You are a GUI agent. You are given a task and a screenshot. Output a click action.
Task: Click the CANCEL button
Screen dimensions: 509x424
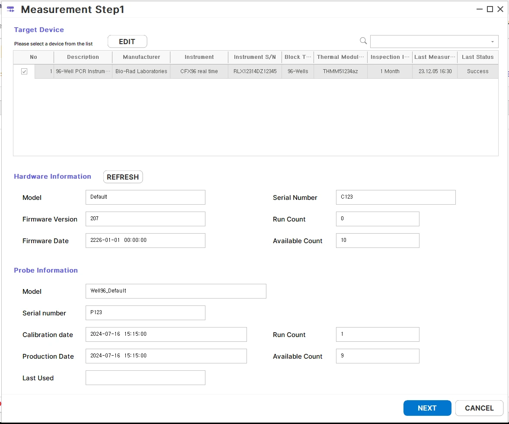479,408
